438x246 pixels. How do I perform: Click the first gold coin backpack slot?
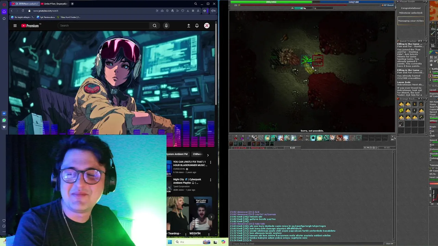(x=401, y=104)
